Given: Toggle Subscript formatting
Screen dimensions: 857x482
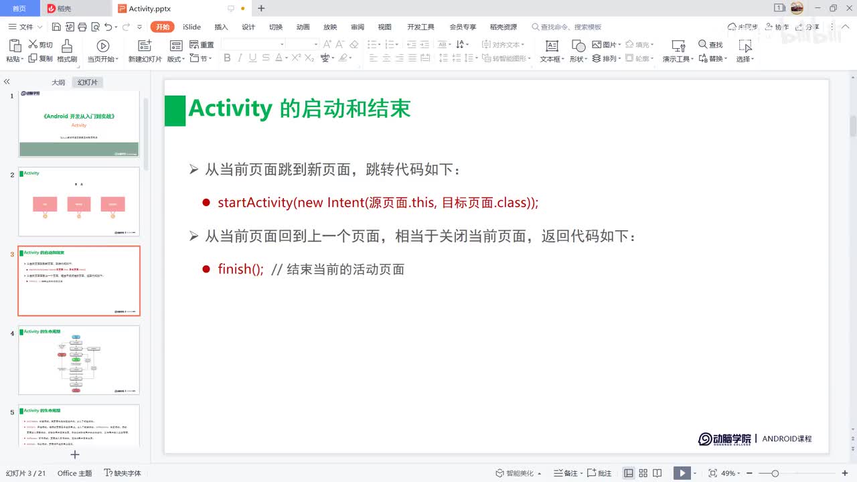Looking at the screenshot, I should (x=309, y=58).
